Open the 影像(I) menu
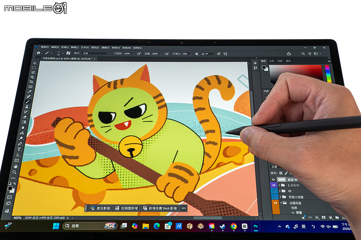Image resolution: width=361 pixels, height=240 pixels. (65, 48)
